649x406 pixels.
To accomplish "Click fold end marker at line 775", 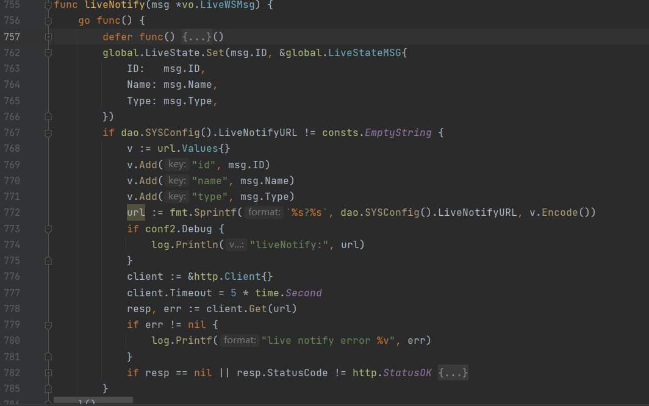I will [48, 261].
